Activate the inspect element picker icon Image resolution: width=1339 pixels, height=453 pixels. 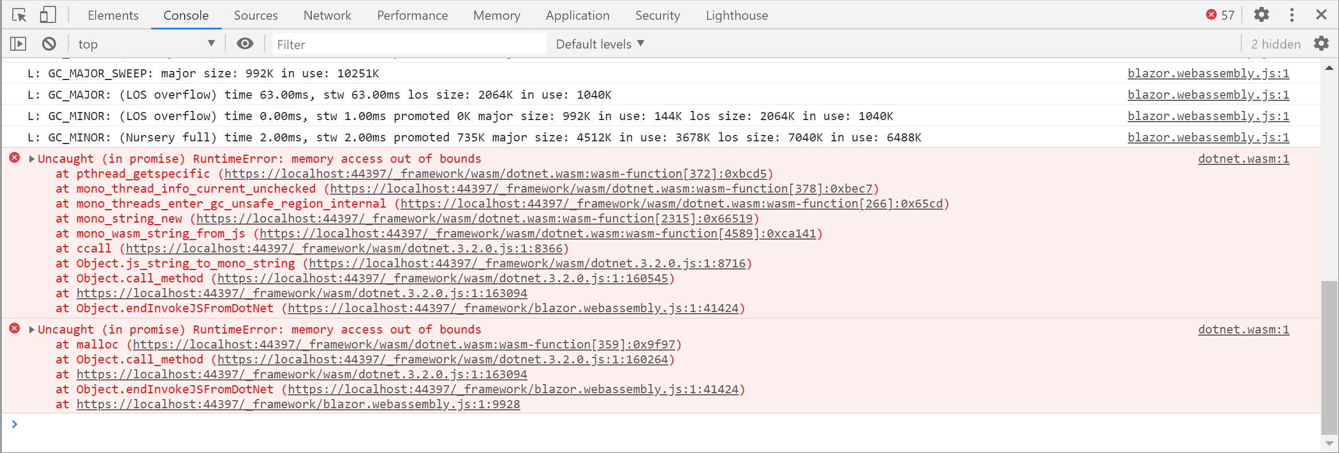[19, 15]
